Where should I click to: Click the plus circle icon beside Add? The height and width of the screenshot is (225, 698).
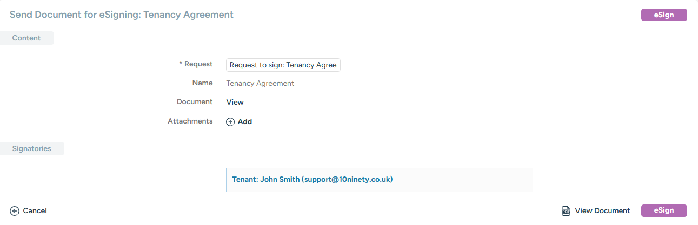230,122
